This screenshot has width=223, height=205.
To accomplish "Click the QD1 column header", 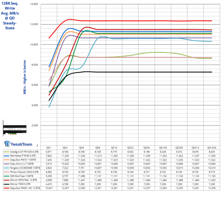I will point(49,148).
